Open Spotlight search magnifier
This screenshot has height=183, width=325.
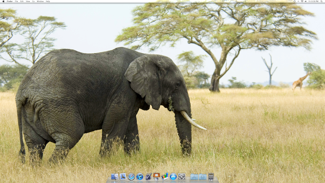pos(321,1)
